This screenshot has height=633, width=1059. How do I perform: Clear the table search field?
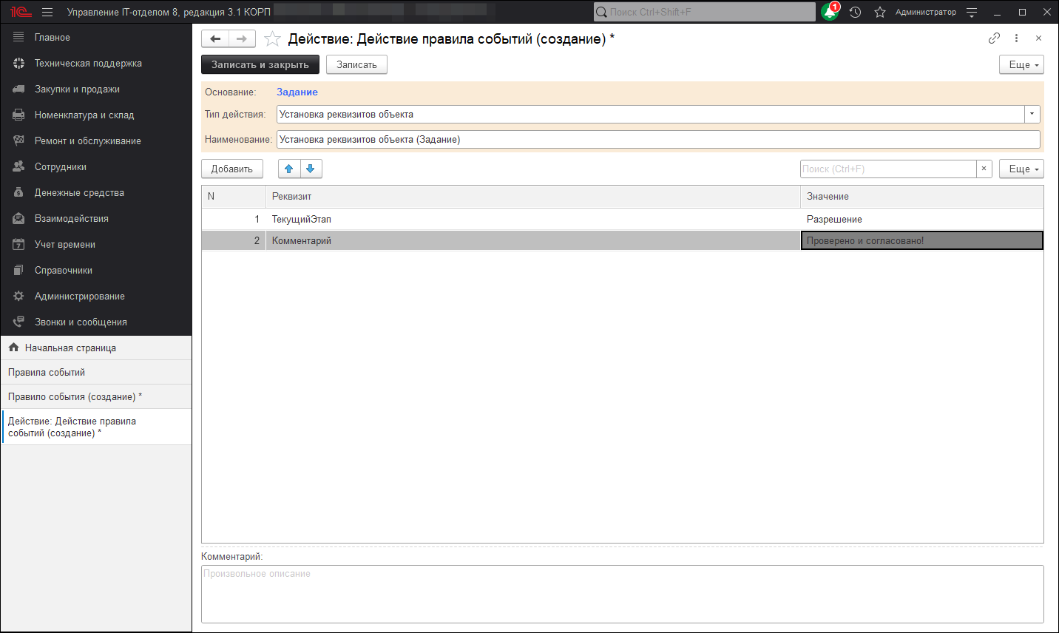(x=984, y=169)
